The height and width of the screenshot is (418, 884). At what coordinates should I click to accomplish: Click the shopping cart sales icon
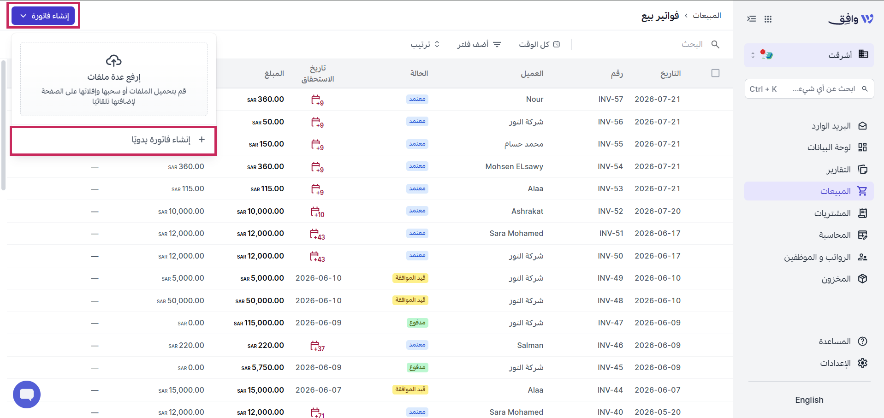pyautogui.click(x=862, y=191)
